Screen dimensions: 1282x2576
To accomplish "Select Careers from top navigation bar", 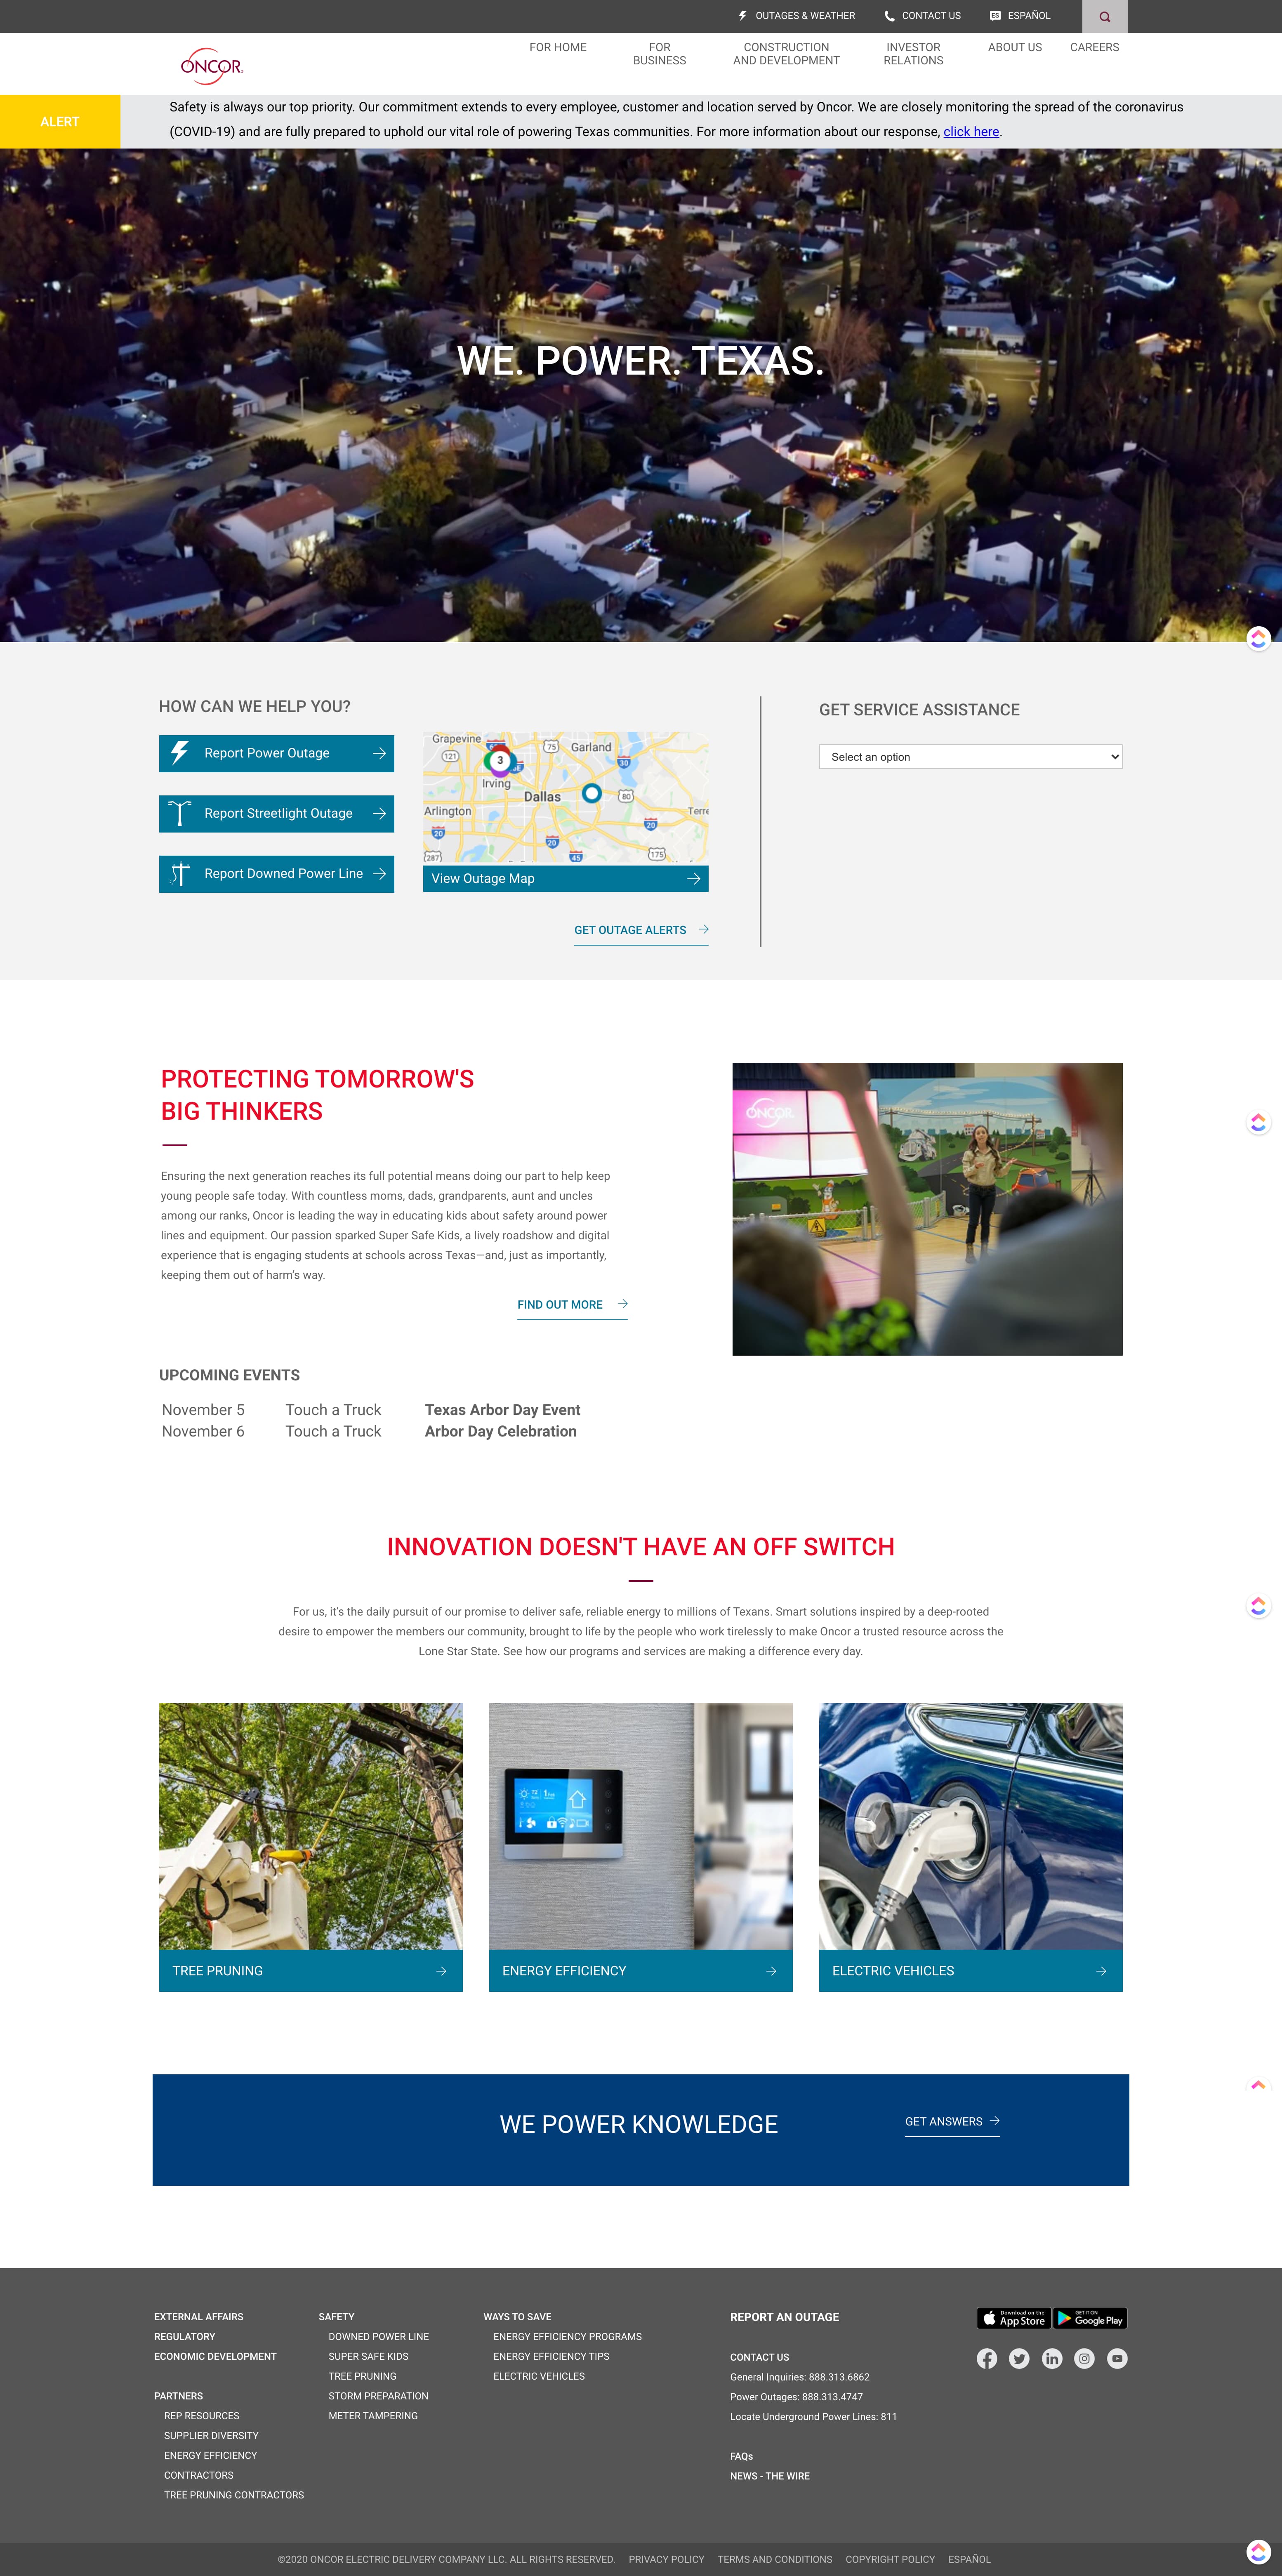I will pos(1093,46).
